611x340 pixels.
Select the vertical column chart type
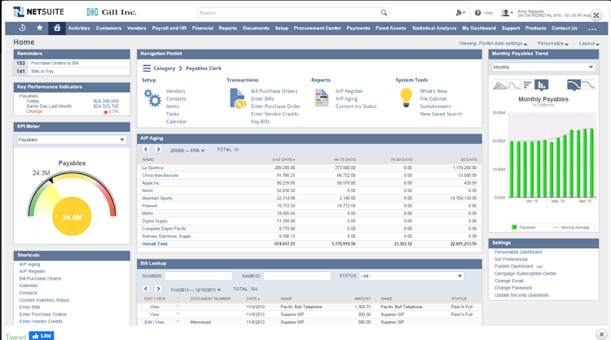coord(541,85)
